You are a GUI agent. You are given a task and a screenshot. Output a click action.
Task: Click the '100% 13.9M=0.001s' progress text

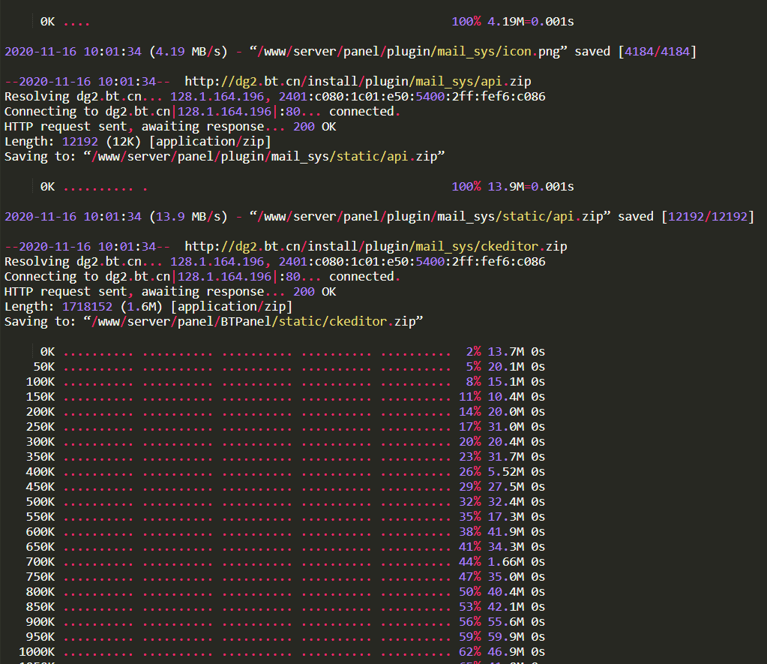tap(513, 187)
